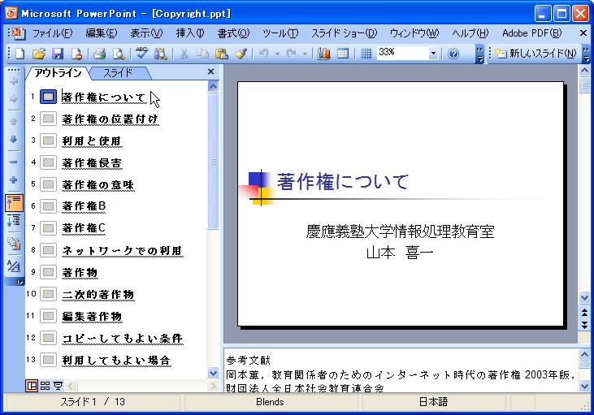Click Blends design name in status bar

click(270, 402)
